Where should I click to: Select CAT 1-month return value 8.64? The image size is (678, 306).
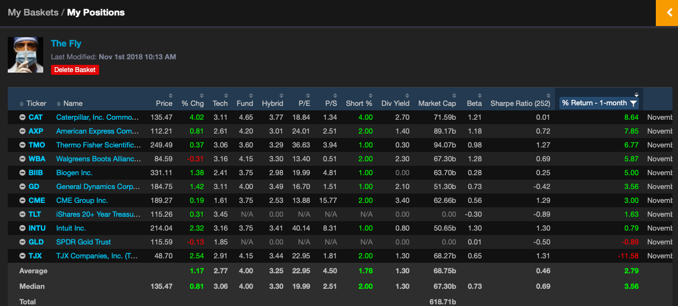pos(631,118)
